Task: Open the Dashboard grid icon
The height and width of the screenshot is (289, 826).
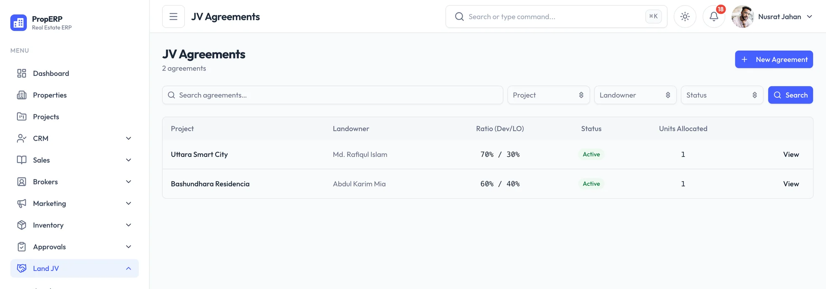Action: point(21,73)
